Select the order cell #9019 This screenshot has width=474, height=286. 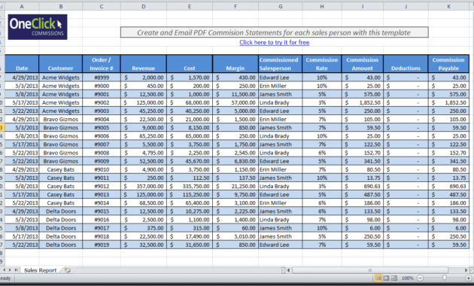point(102,245)
